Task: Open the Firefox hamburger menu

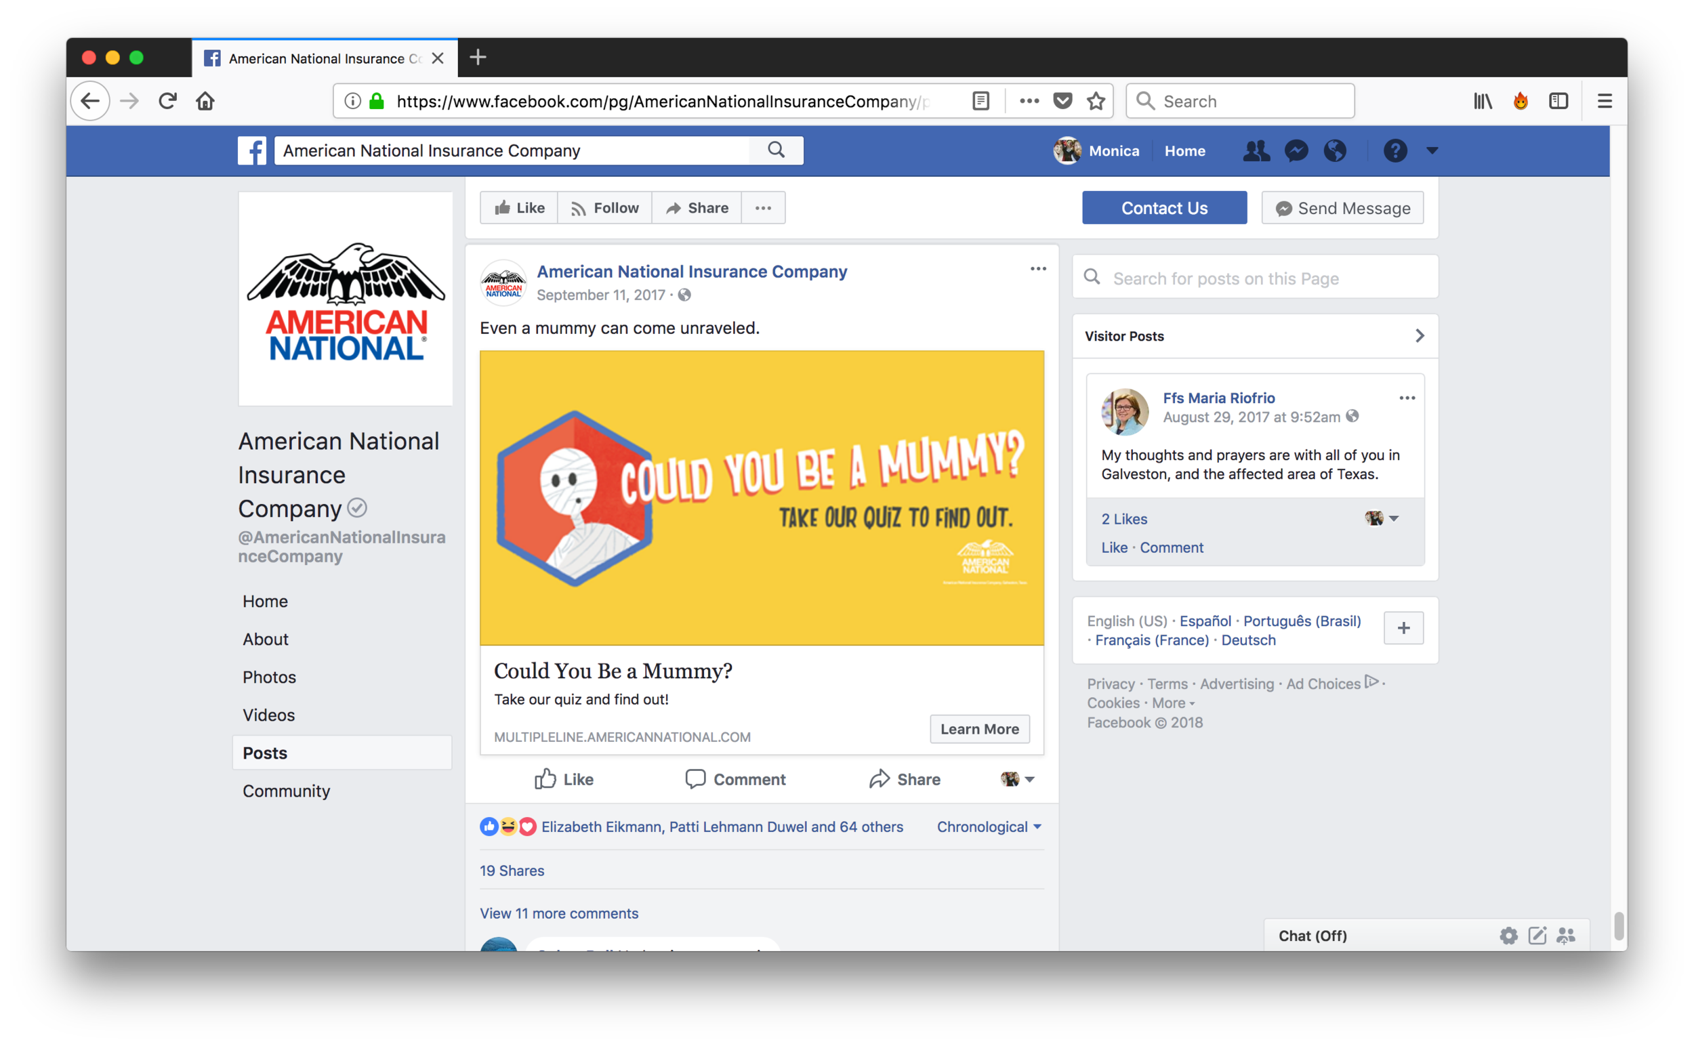Action: (x=1605, y=101)
